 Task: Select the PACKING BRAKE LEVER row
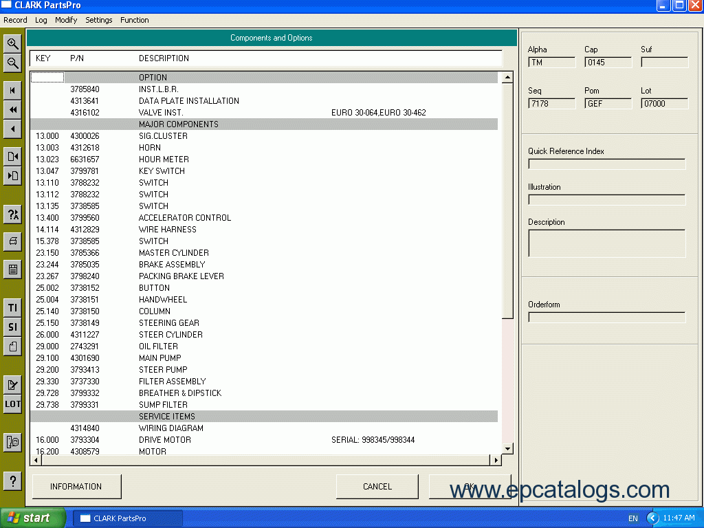(x=264, y=276)
